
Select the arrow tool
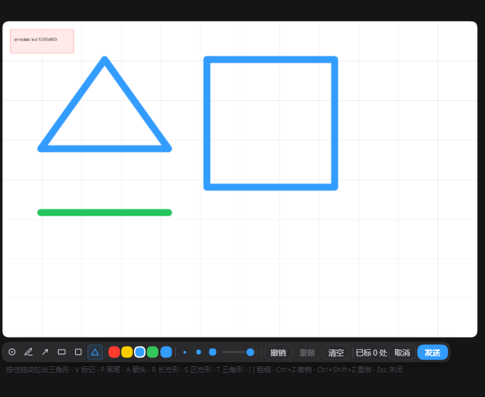(x=45, y=352)
